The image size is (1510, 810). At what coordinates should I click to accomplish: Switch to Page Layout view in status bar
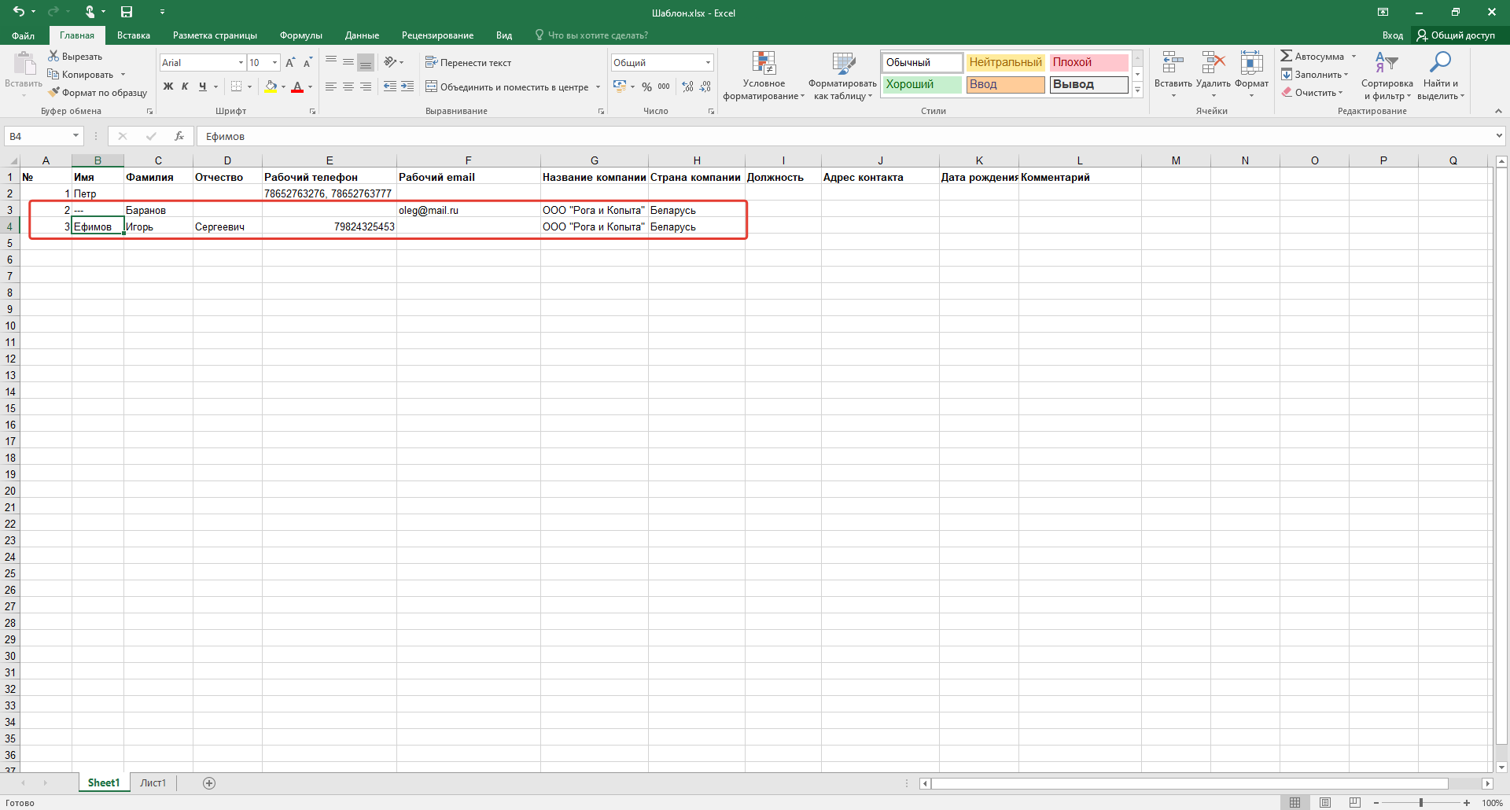(x=1325, y=802)
